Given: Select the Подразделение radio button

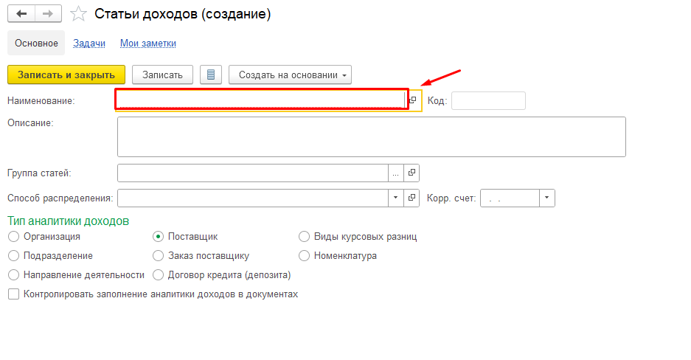Looking at the screenshot, I should click(x=14, y=255).
